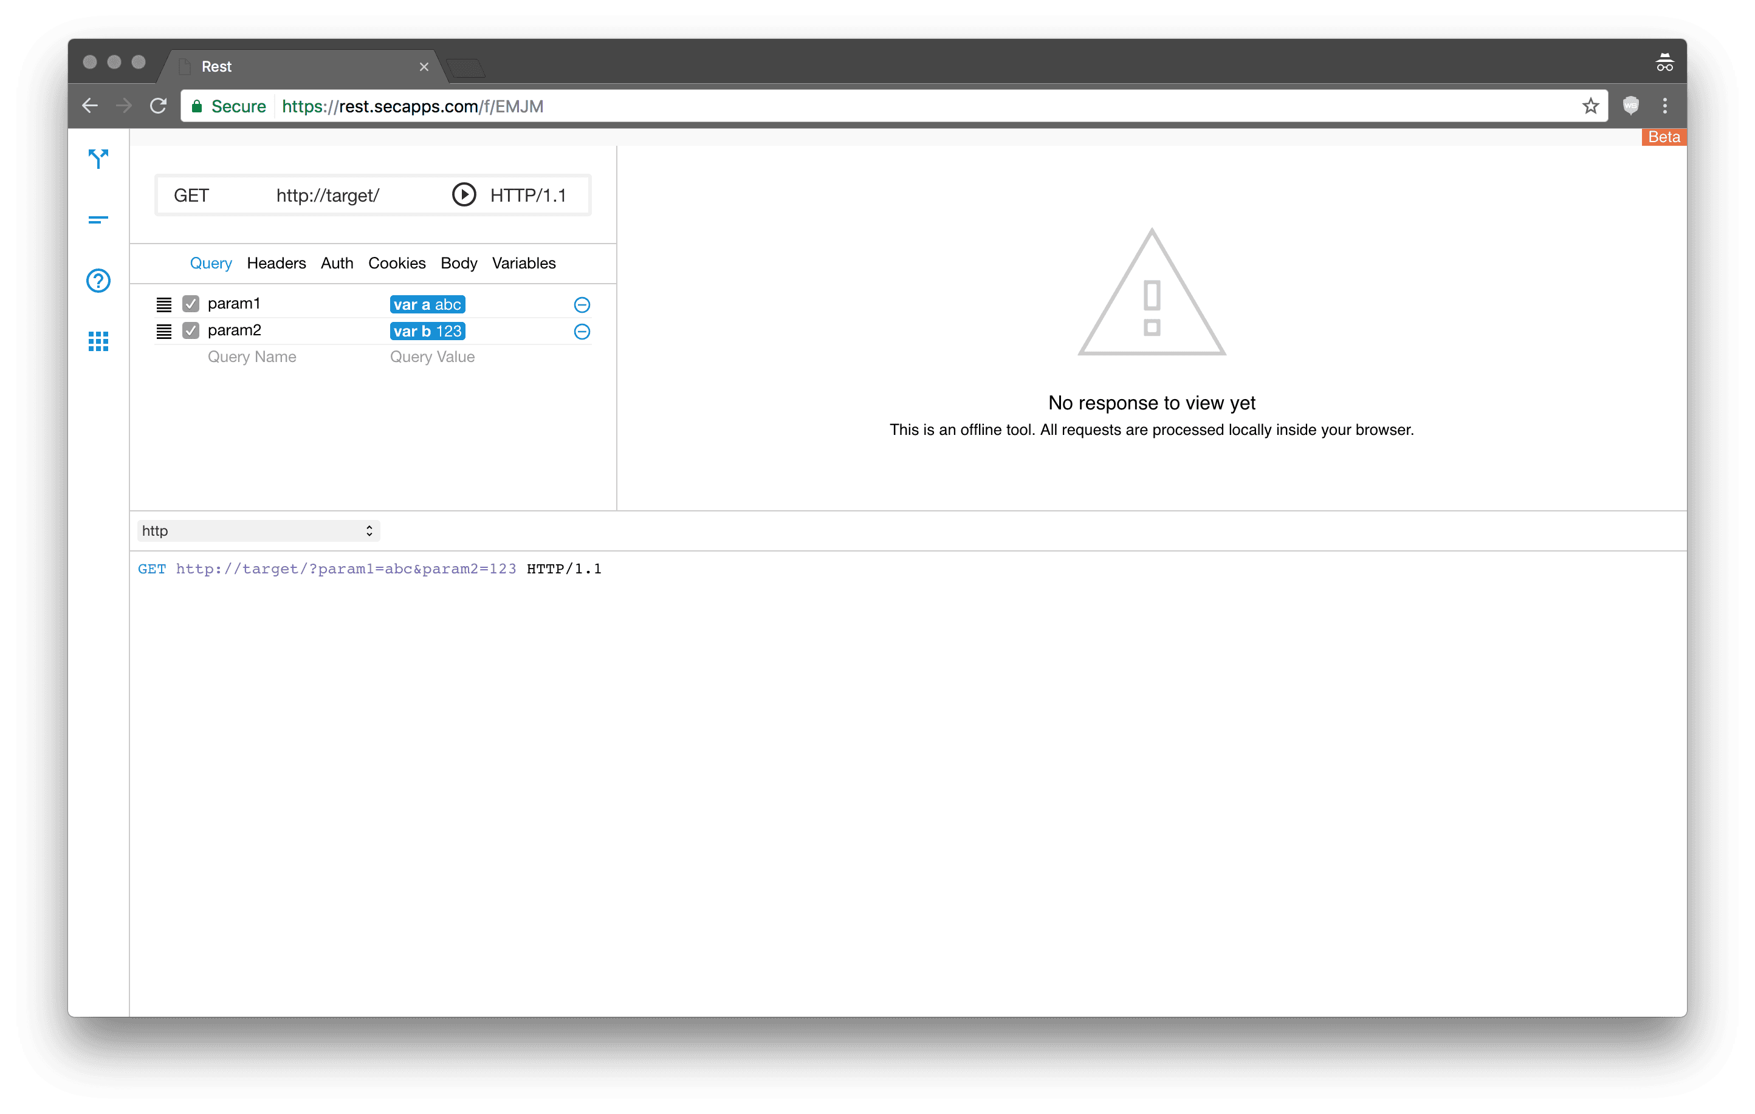Grab the param1 row reorder handle
Image resolution: width=1755 pixels, height=1114 pixels.
pyautogui.click(x=164, y=304)
